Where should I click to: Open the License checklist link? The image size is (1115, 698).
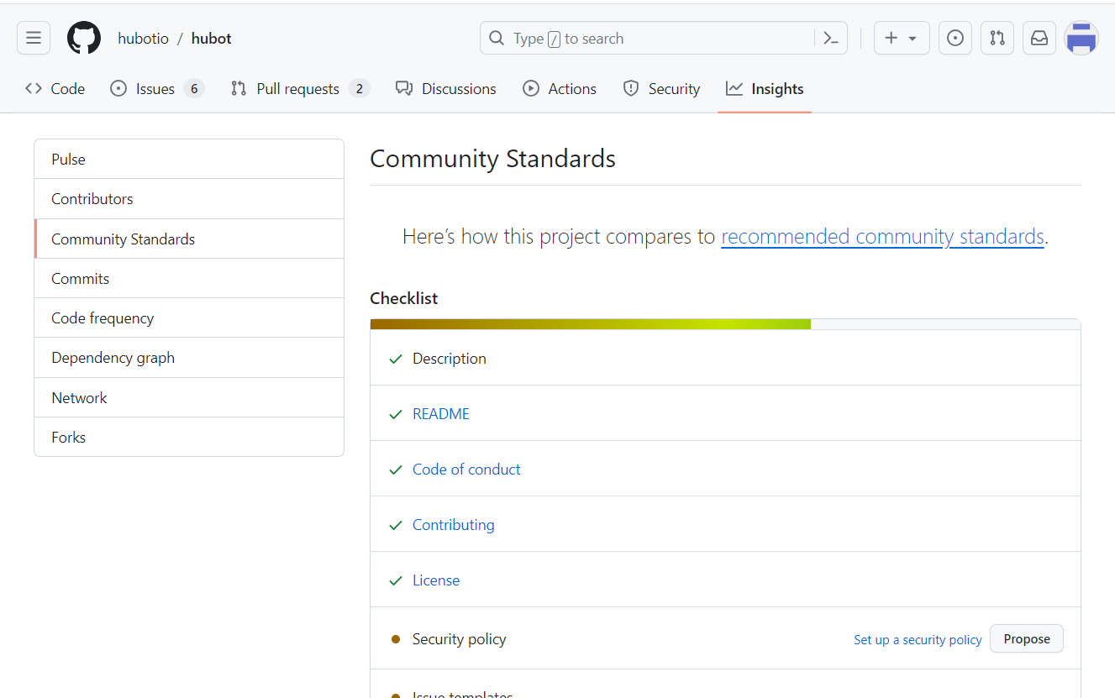436,580
